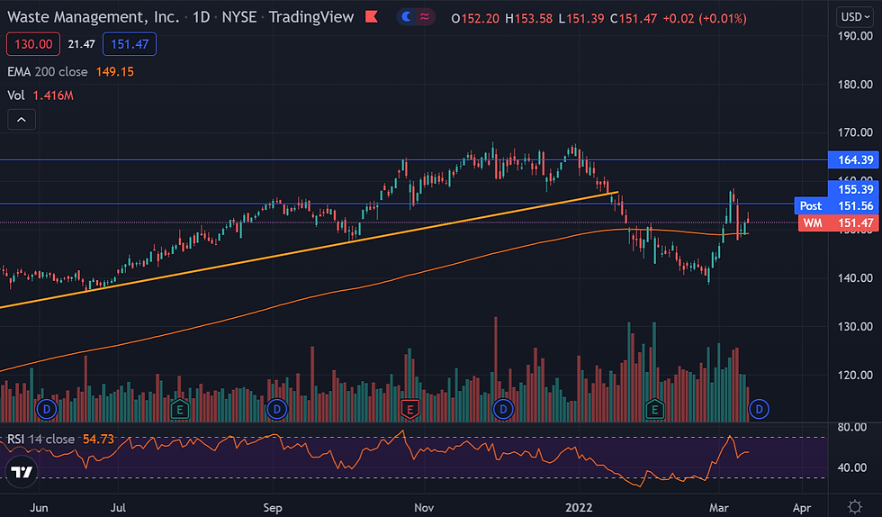882x517 pixels.
Task: Collapse the indicator legend with the chevron
Action: click(x=22, y=120)
